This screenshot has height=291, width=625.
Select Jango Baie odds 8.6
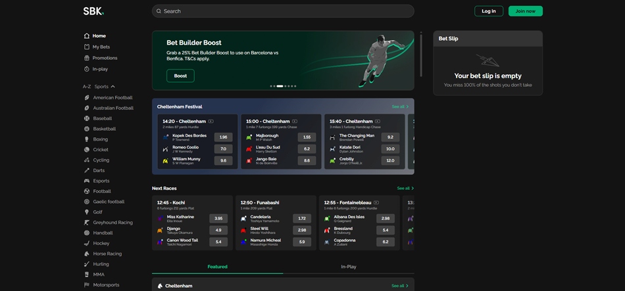tap(307, 161)
